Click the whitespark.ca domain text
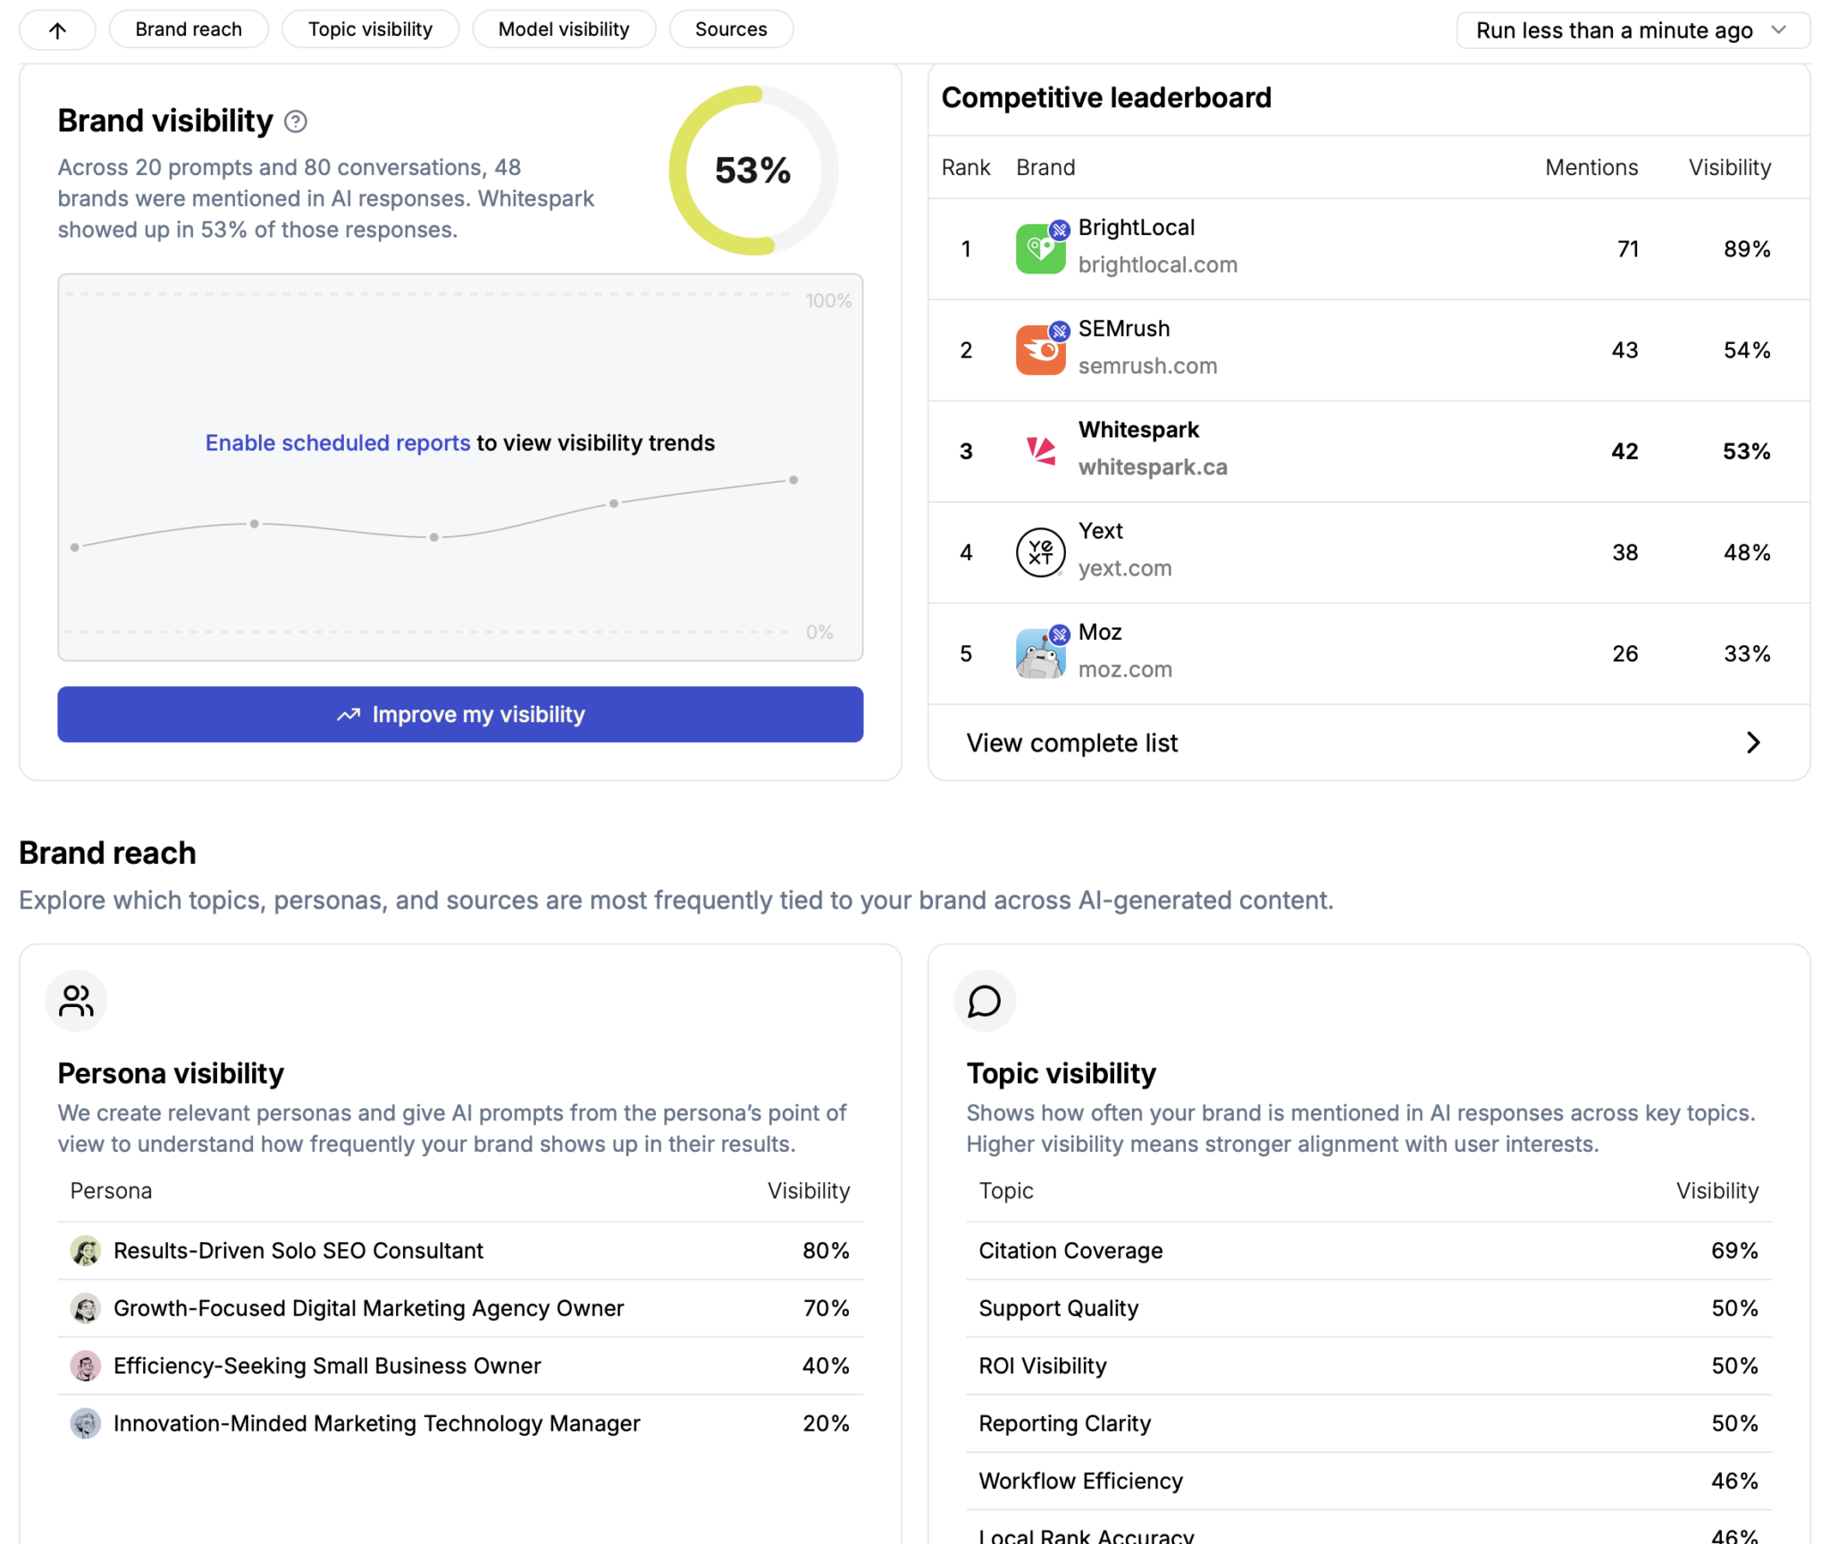The height and width of the screenshot is (1544, 1830). (x=1153, y=466)
